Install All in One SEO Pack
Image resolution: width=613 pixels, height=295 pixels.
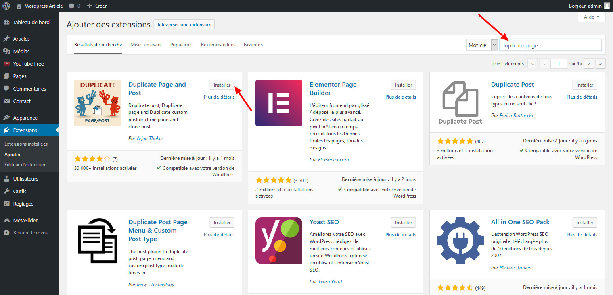(585, 223)
